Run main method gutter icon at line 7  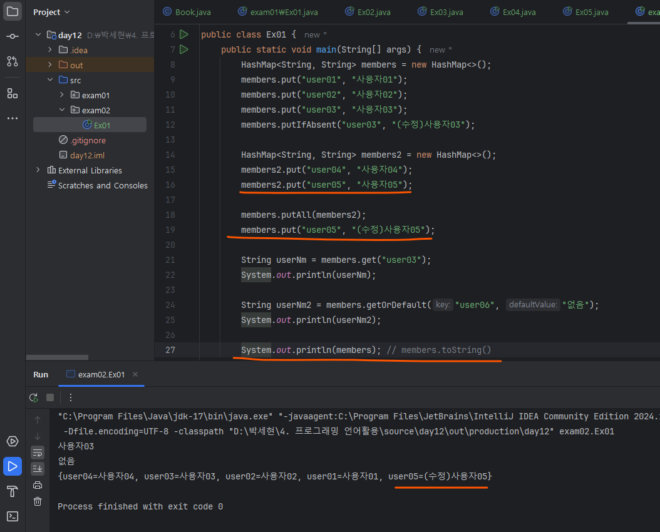[184, 49]
